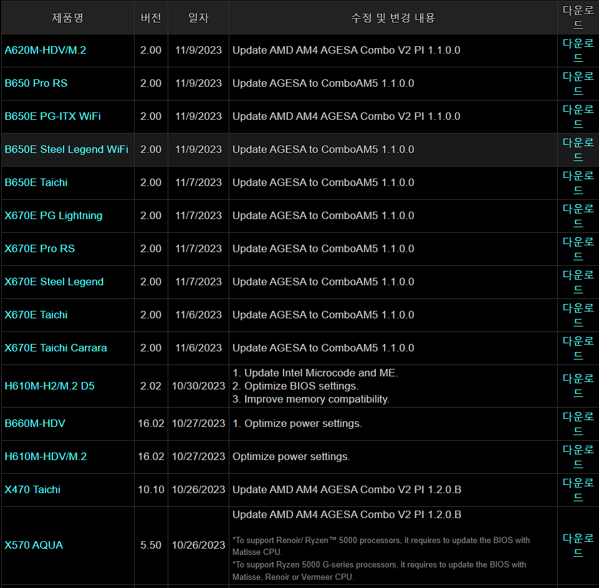Screen dimensions: 599x588
Task: Click the 수정 및 변경 내용 column header
Action: tap(393, 18)
